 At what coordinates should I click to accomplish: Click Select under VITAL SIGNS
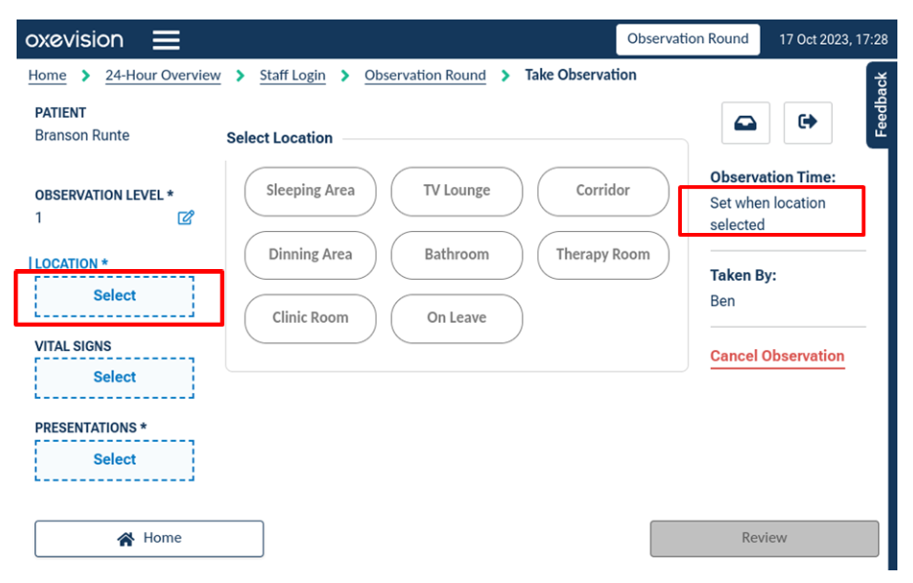[115, 377]
